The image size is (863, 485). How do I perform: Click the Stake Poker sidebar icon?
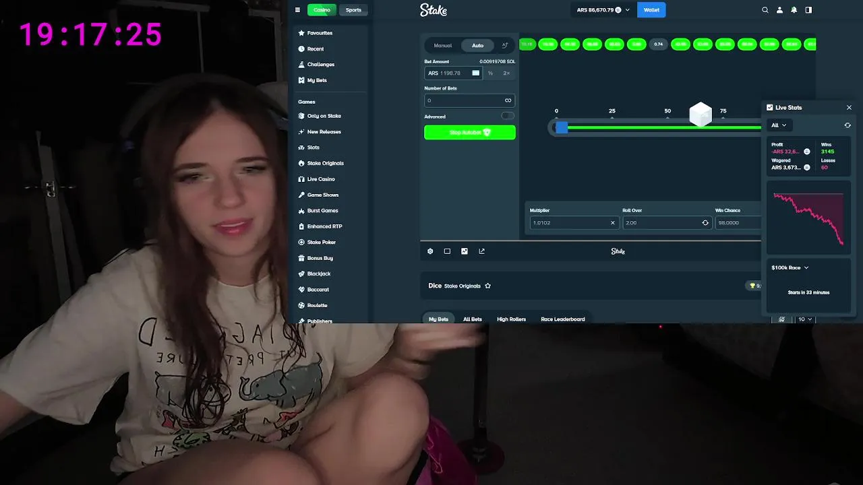coord(301,242)
